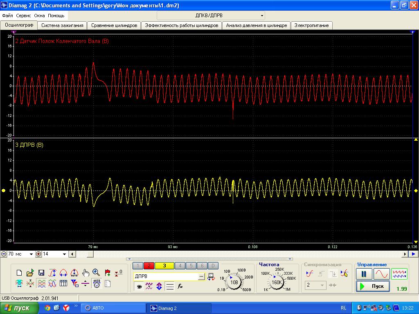Switch to Электропитание tab
Image resolution: width=419 pixels, height=314 pixels.
[311, 25]
